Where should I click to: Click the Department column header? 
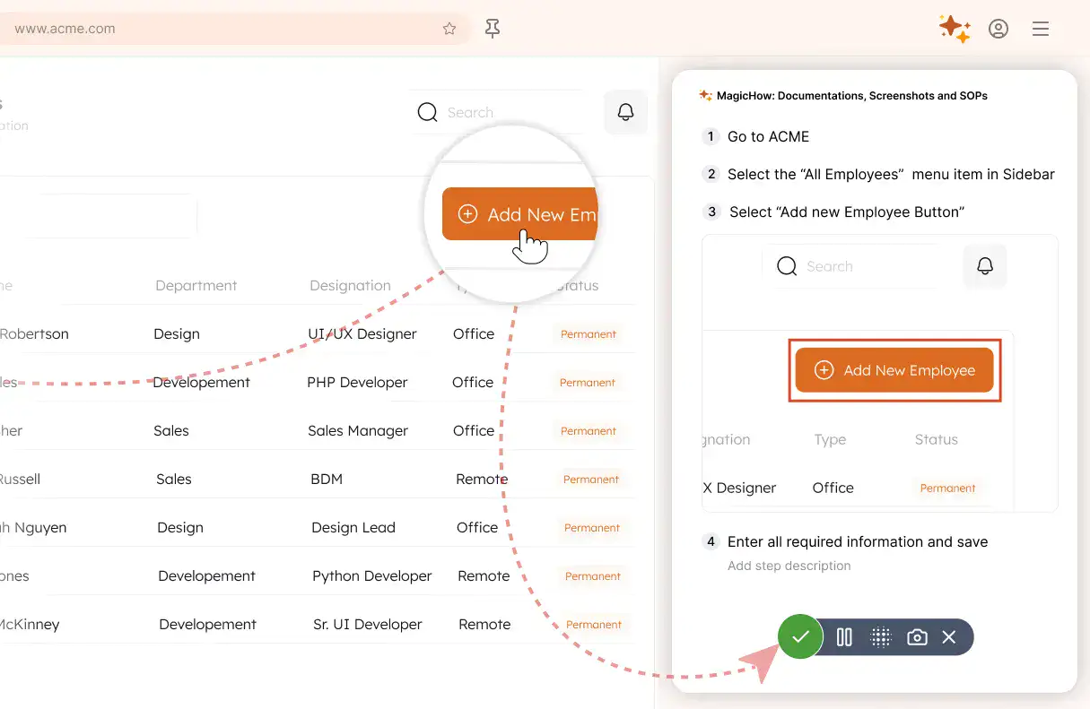[196, 285]
